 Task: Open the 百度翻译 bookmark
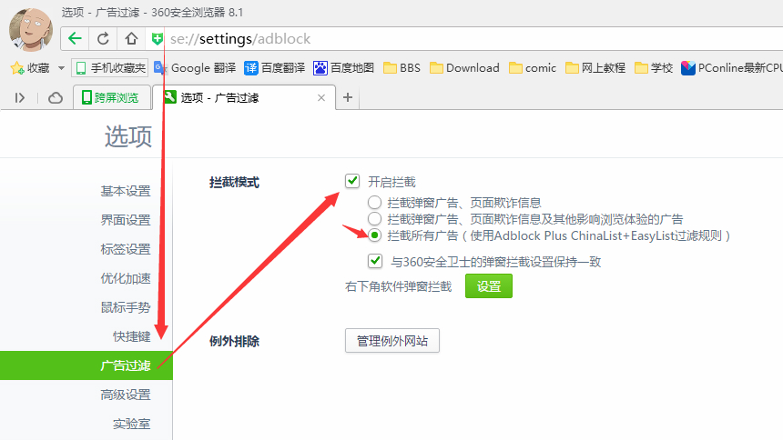point(275,68)
